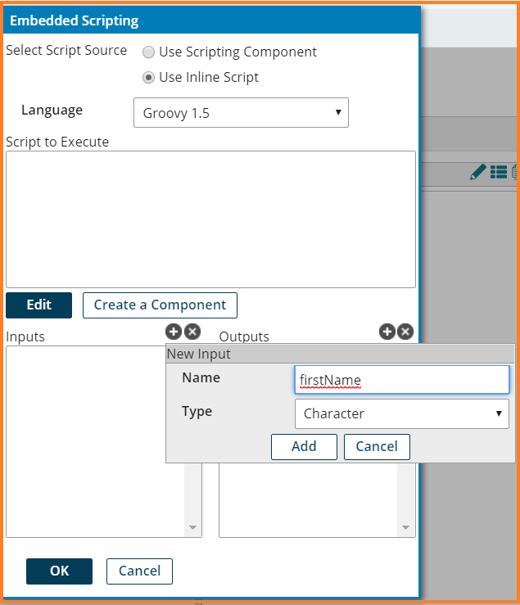Confirm Embedded Scripting with OK

click(59, 571)
